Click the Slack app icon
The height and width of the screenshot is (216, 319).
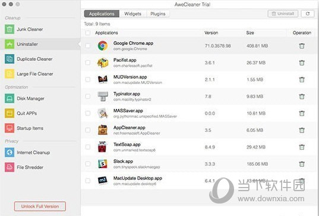(103, 164)
